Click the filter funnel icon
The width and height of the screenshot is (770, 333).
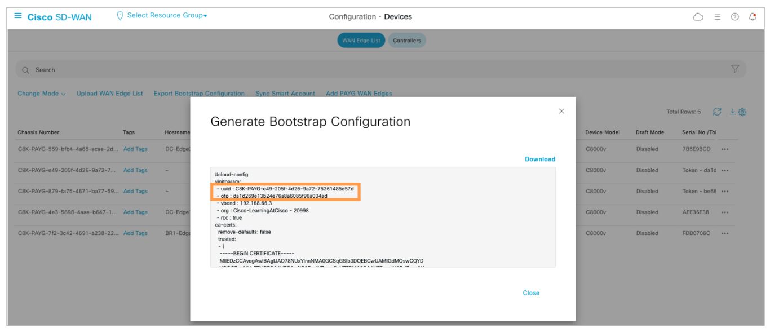[735, 69]
